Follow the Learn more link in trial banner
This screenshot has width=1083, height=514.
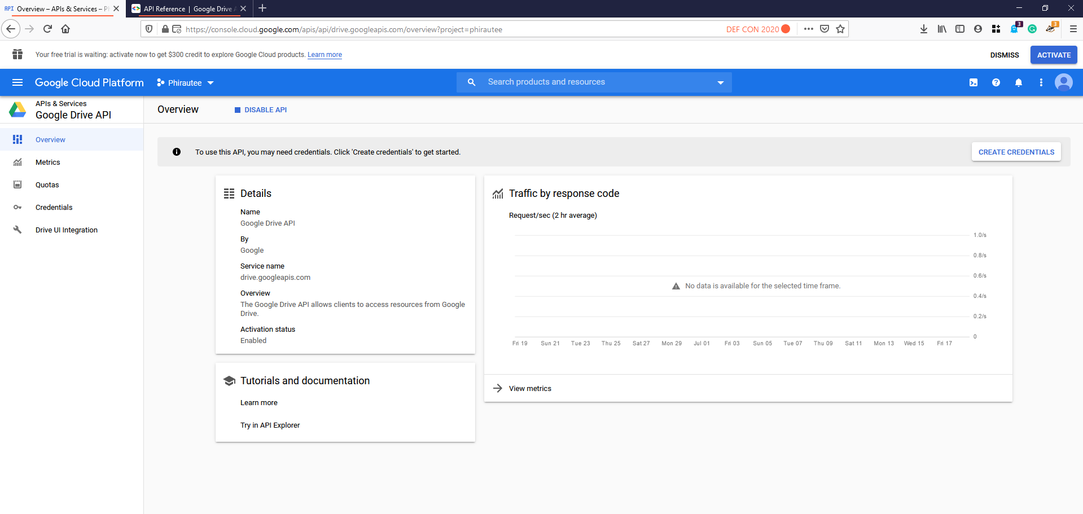point(325,55)
